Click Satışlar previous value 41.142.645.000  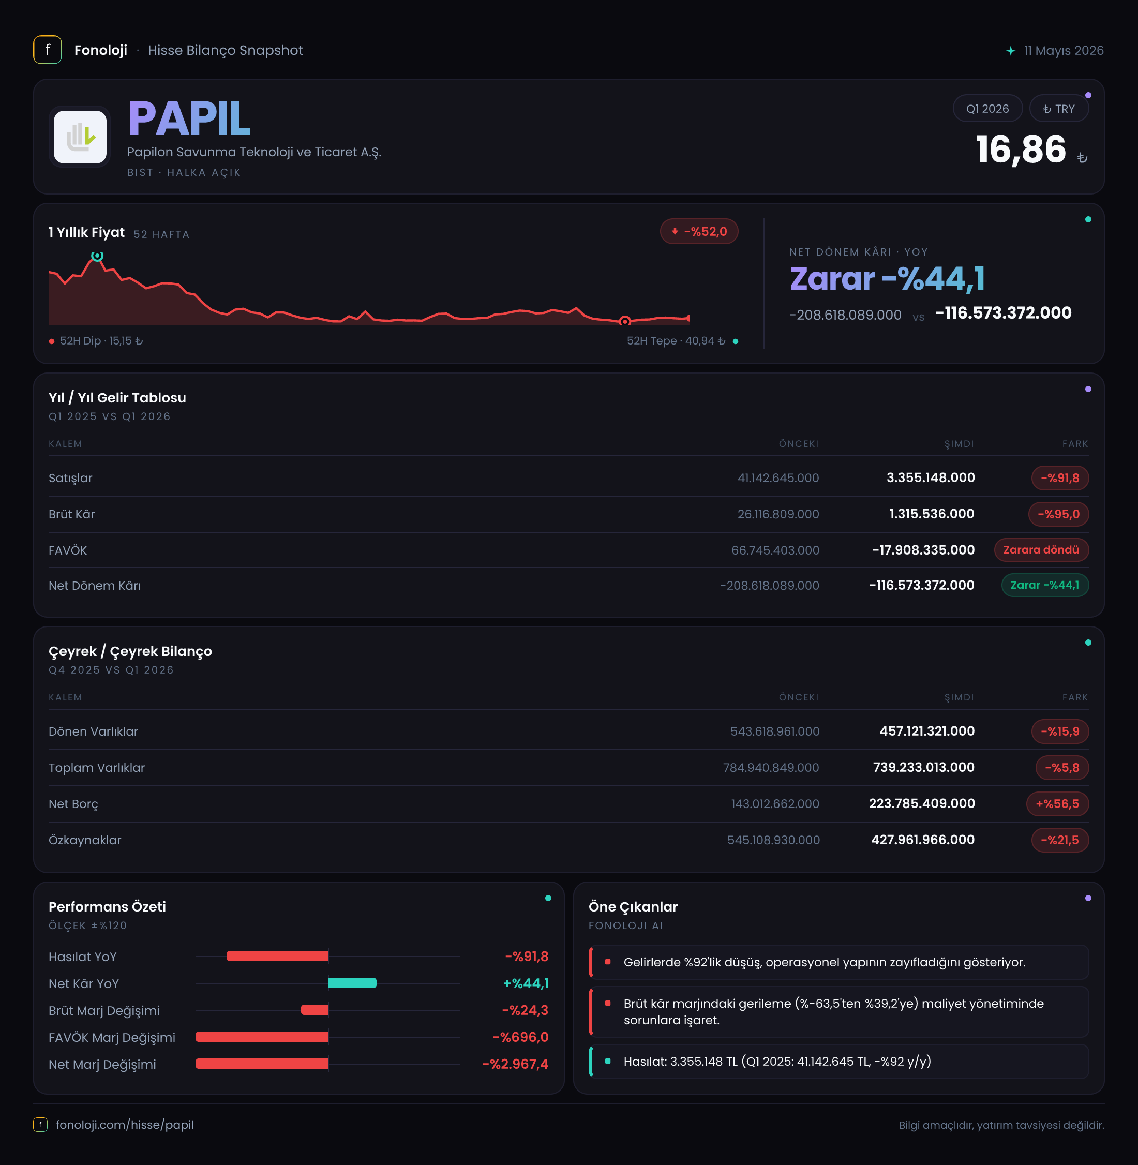click(x=778, y=478)
